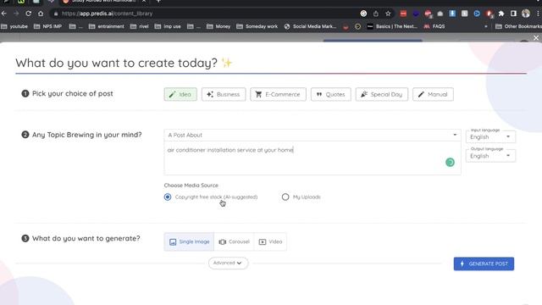Open the Output language dropdown

point(490,156)
